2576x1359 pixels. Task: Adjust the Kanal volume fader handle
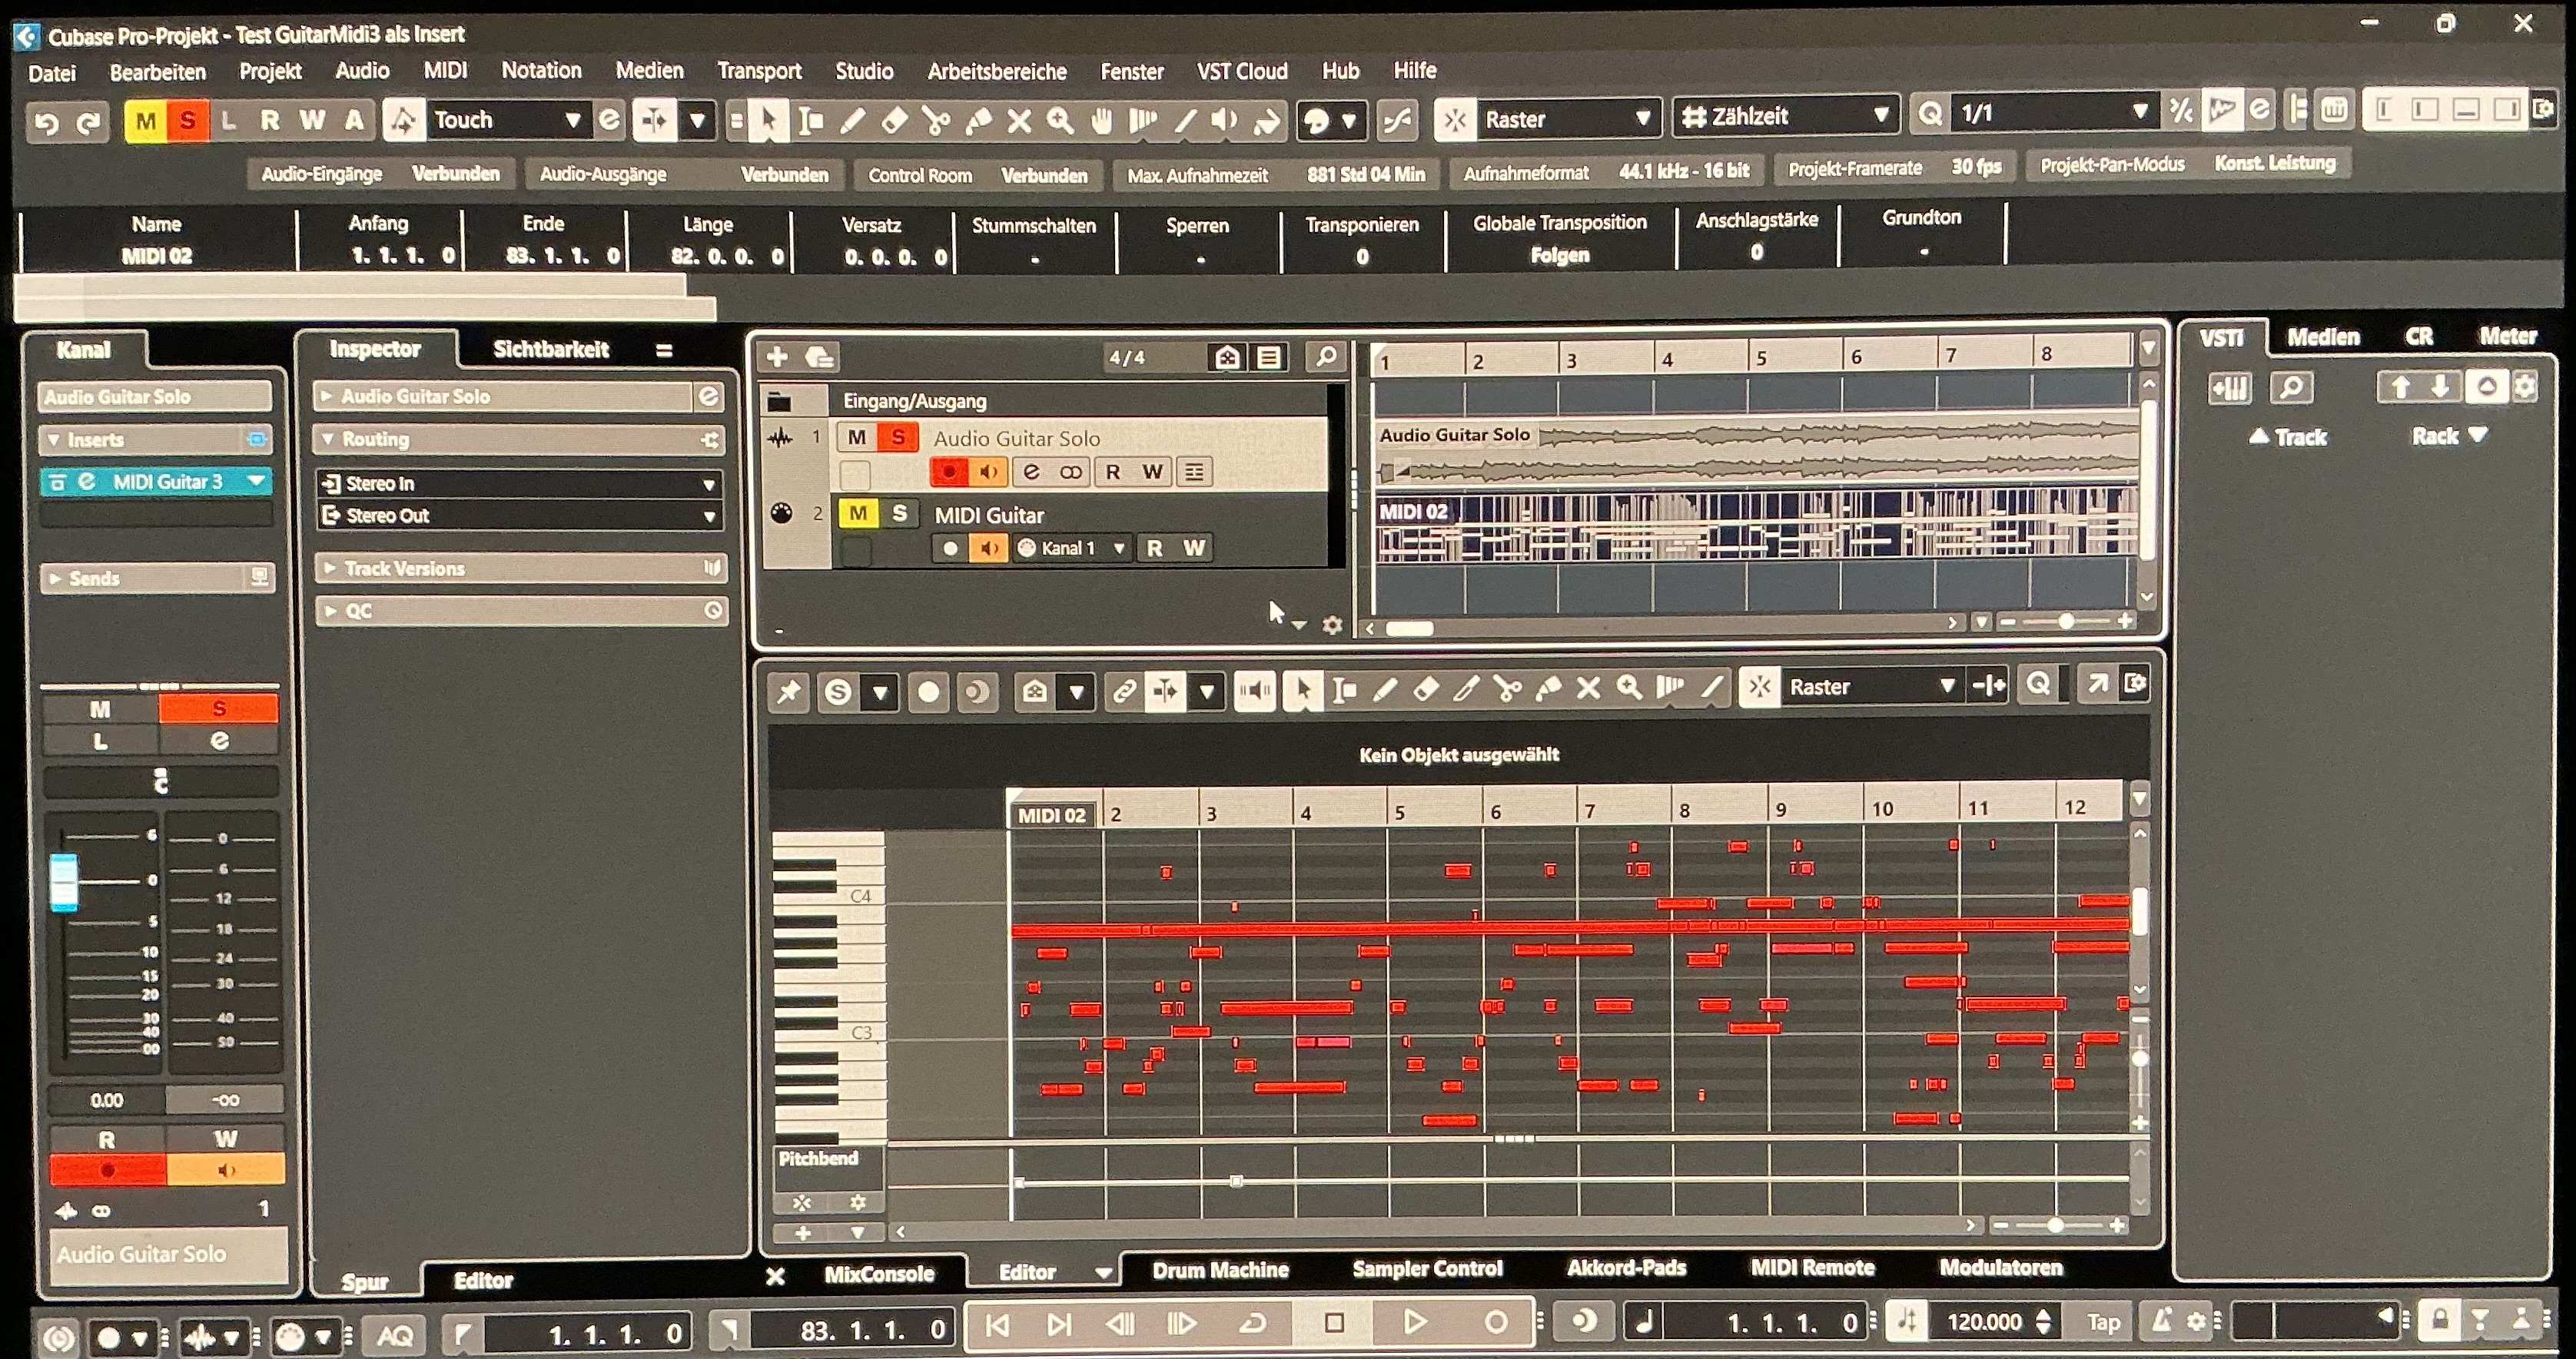tap(64, 882)
